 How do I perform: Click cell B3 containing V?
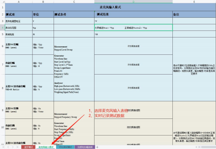tap(43, 21)
